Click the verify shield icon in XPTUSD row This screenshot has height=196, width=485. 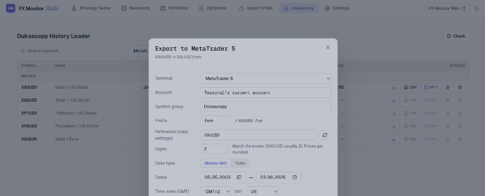click(447, 113)
